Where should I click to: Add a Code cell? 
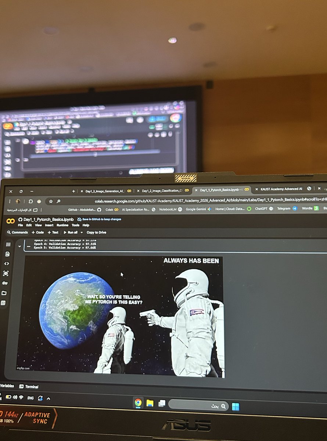click(38, 232)
